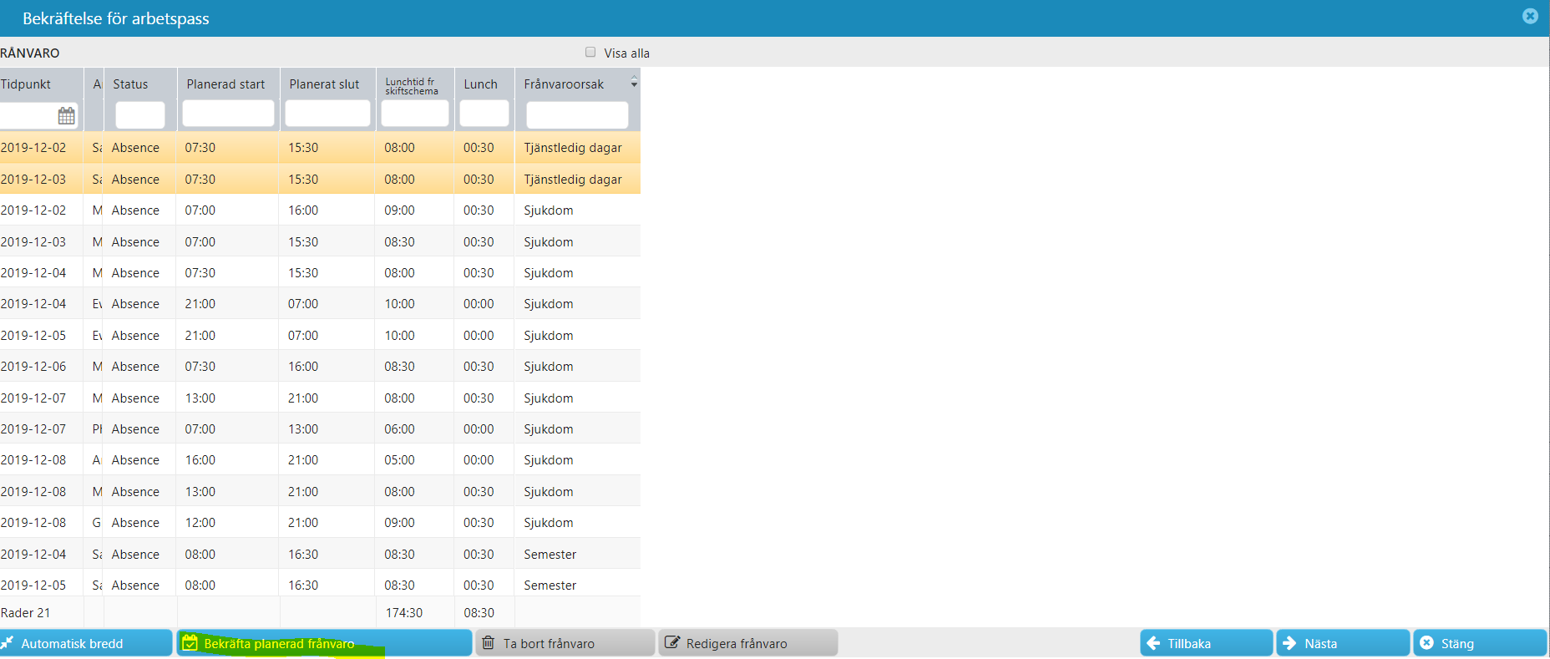Click the Rader 21 footer count
This screenshot has height=659, width=1550.
pos(25,612)
